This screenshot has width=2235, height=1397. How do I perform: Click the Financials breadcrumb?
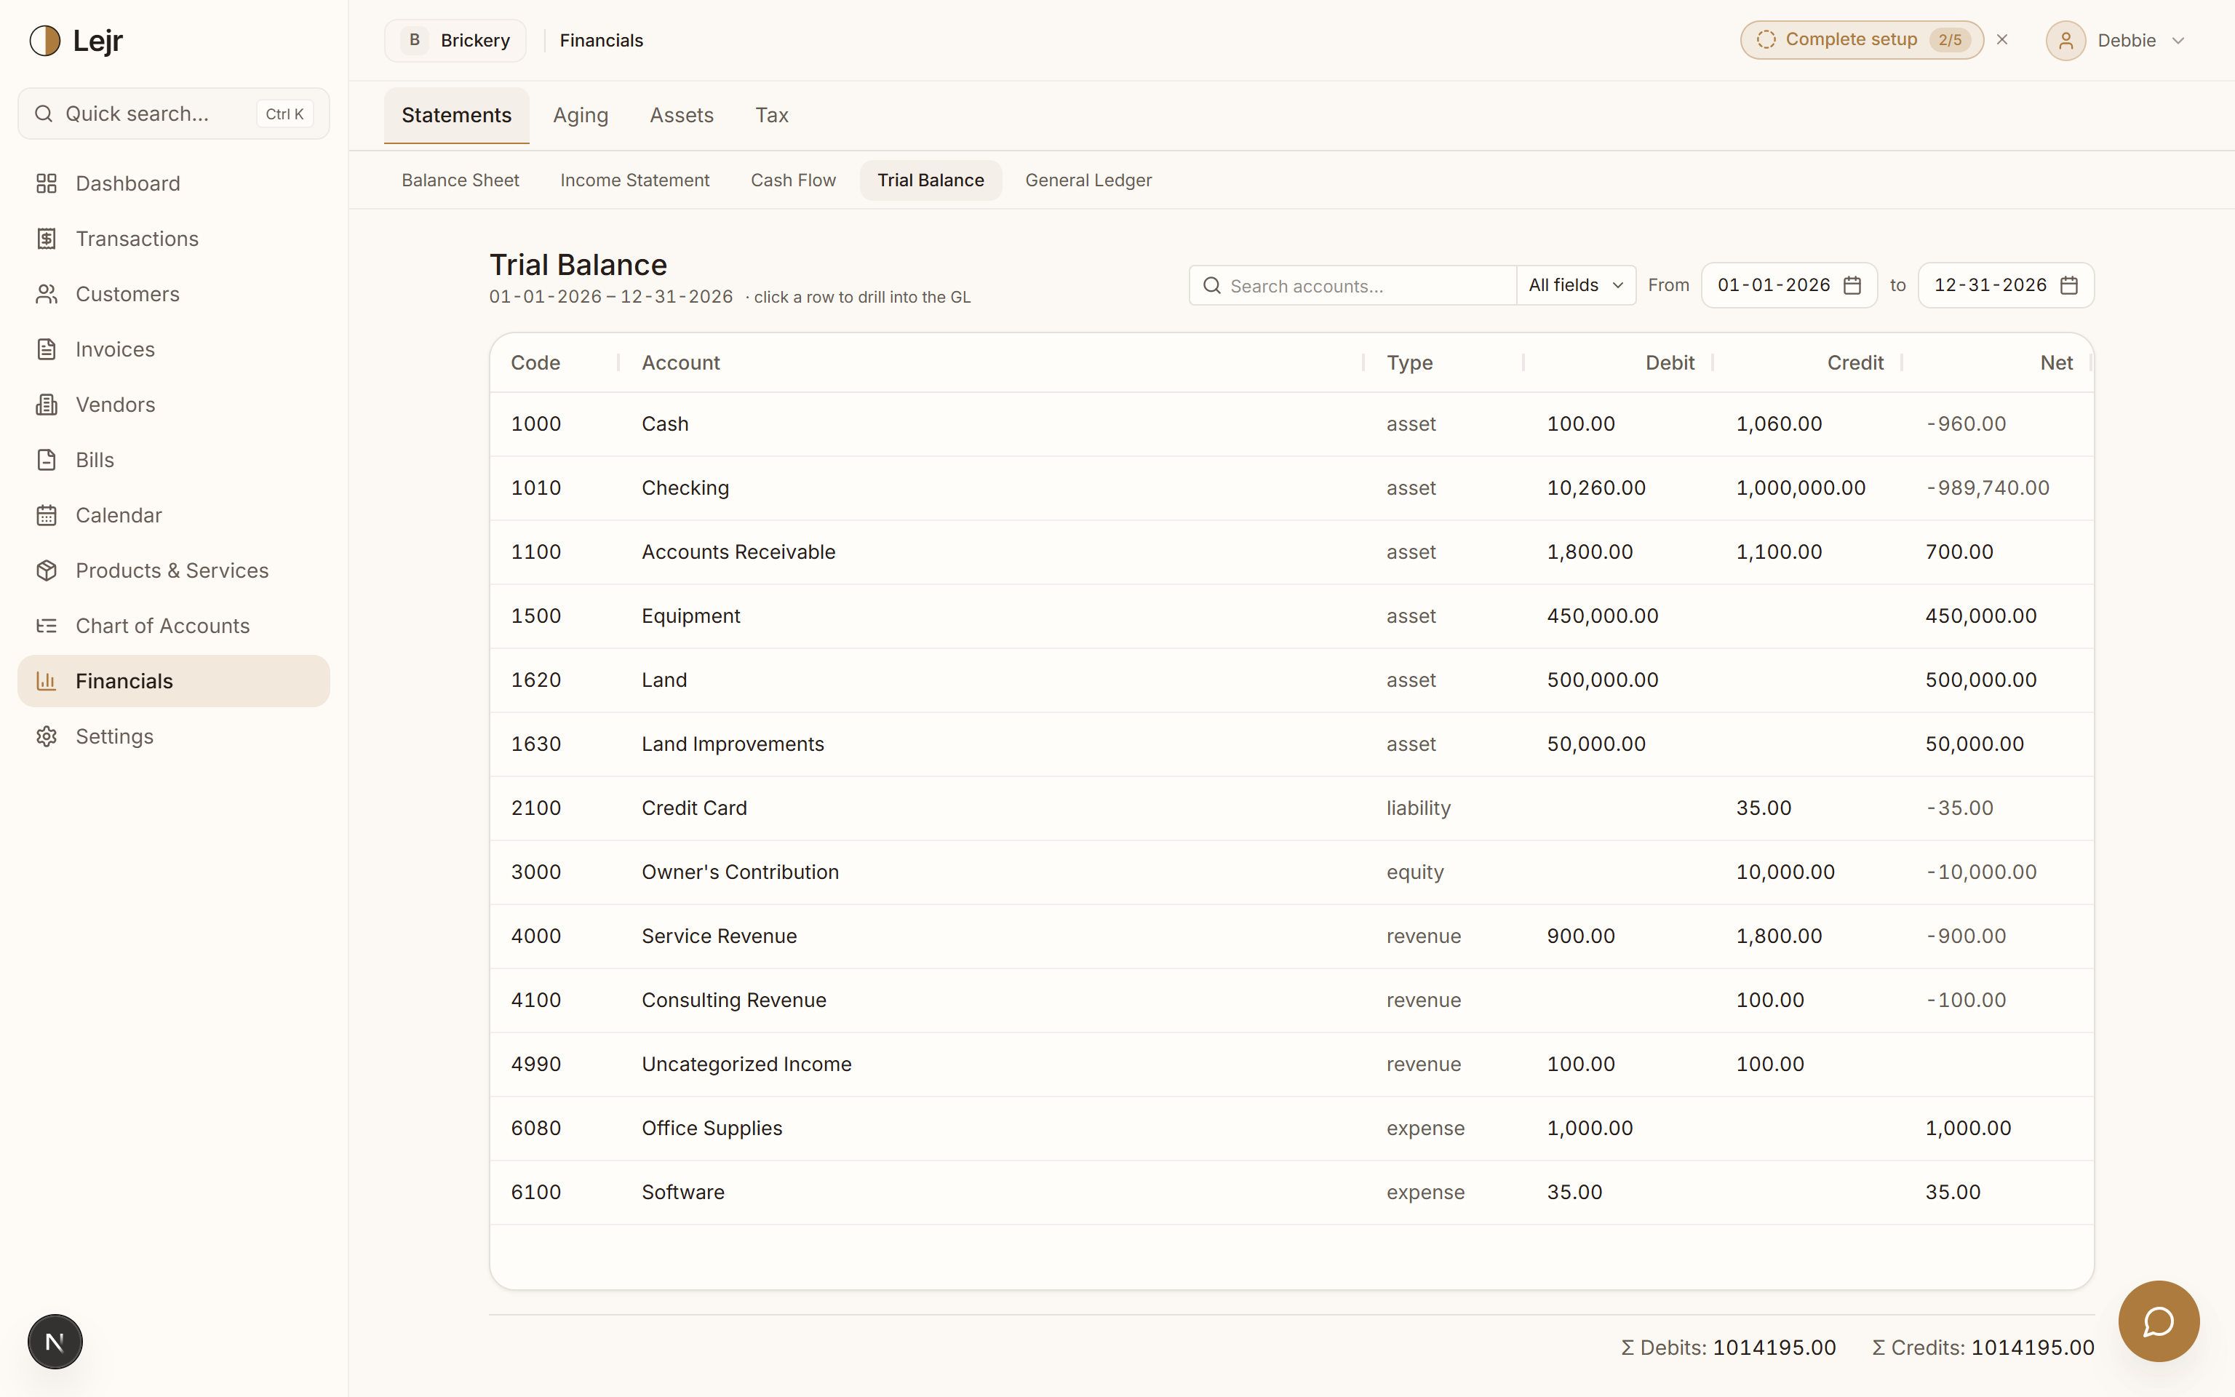[601, 41]
